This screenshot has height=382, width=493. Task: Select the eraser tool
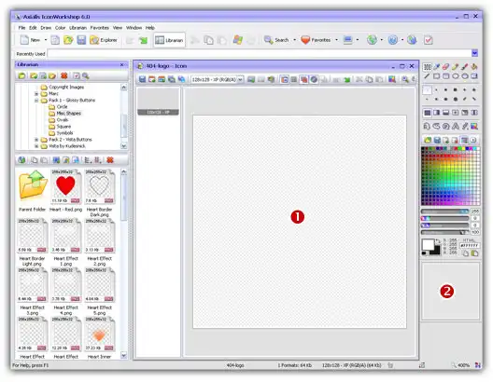(x=445, y=66)
